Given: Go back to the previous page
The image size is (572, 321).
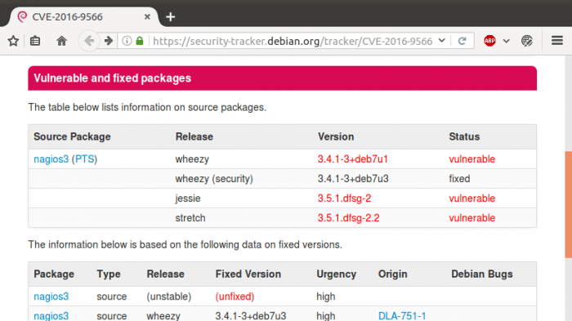Looking at the screenshot, I should (88, 41).
